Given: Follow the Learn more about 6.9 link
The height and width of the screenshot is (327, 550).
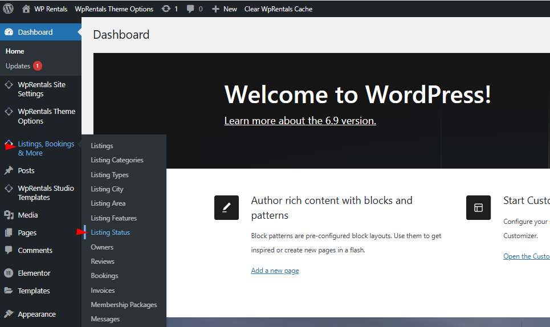Looking at the screenshot, I should pos(300,121).
